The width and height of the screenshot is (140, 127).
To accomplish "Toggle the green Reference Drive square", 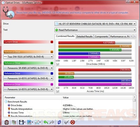I will point(52,63).
